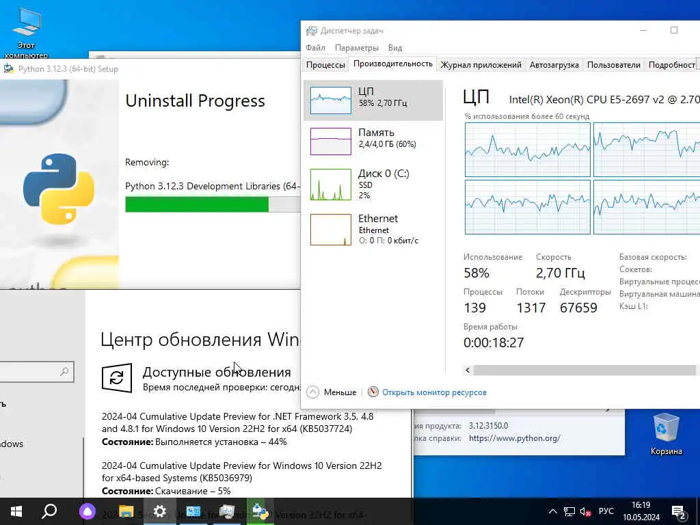
Task: Select the Диск 0 (C:) graph thumbnail
Action: 330,185
